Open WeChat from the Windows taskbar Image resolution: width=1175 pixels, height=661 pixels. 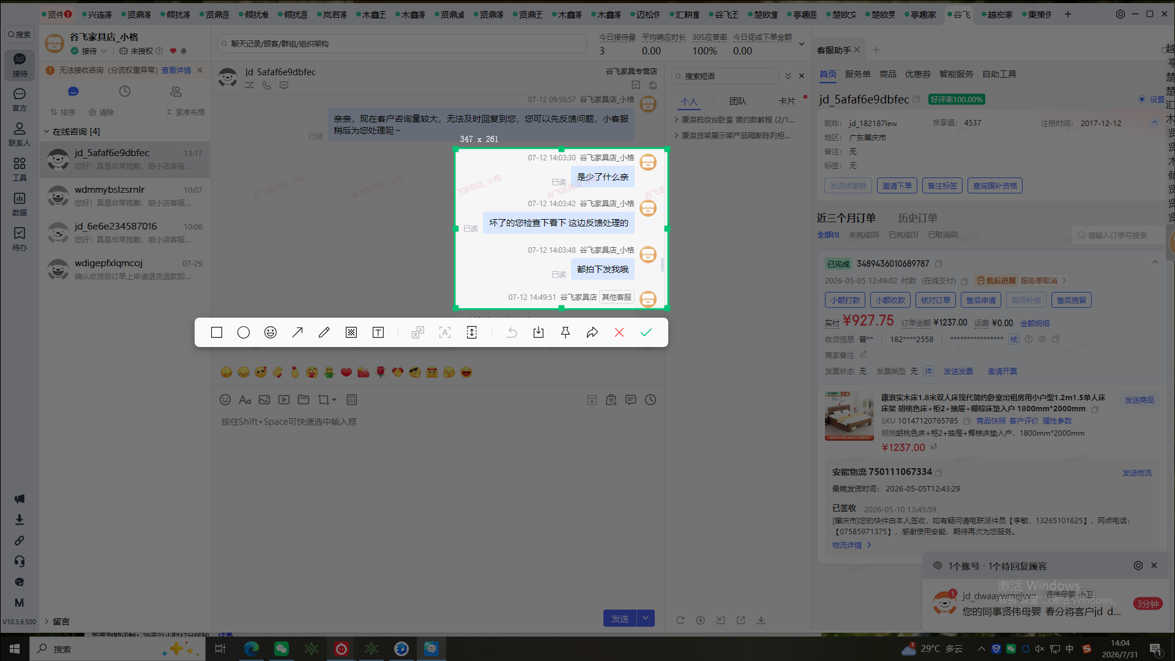[282, 649]
